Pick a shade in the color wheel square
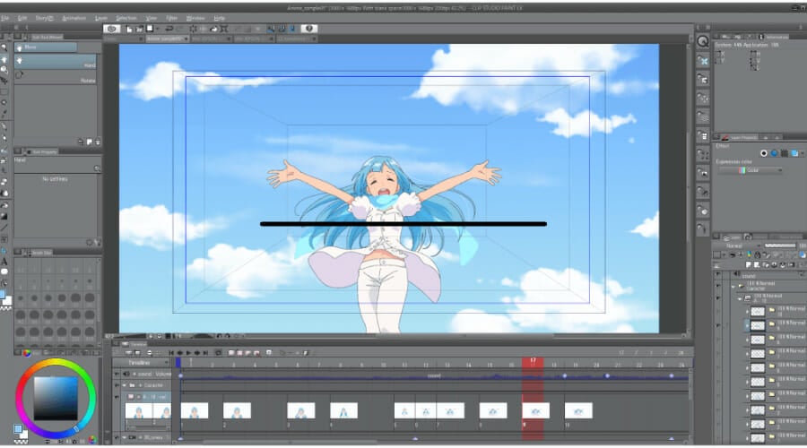807x448 pixels. point(56,399)
